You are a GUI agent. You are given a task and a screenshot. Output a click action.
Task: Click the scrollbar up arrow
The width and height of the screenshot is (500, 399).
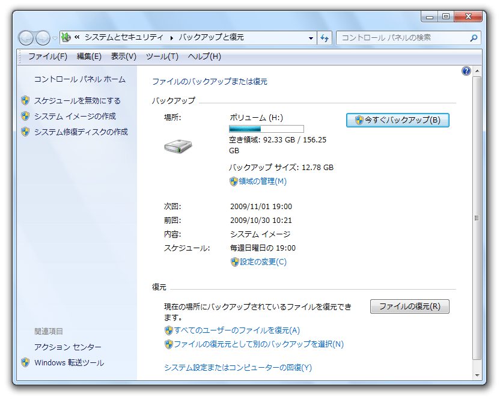point(477,71)
